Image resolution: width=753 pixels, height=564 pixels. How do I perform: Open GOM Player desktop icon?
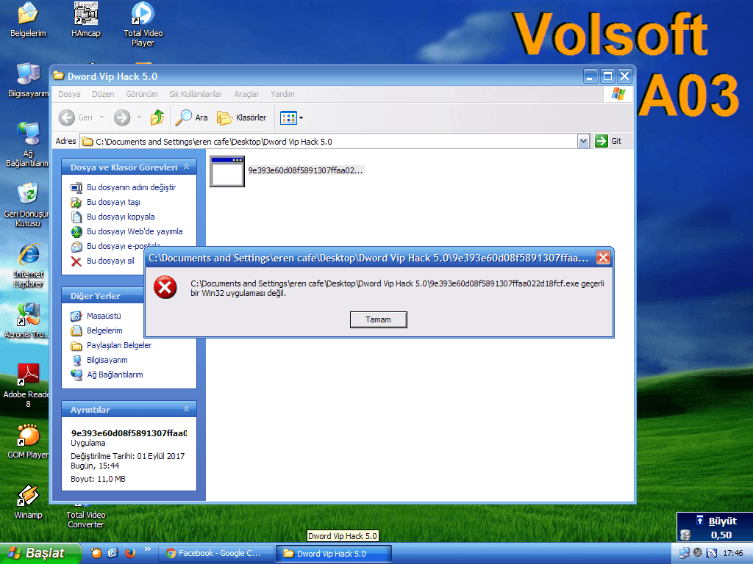click(28, 441)
